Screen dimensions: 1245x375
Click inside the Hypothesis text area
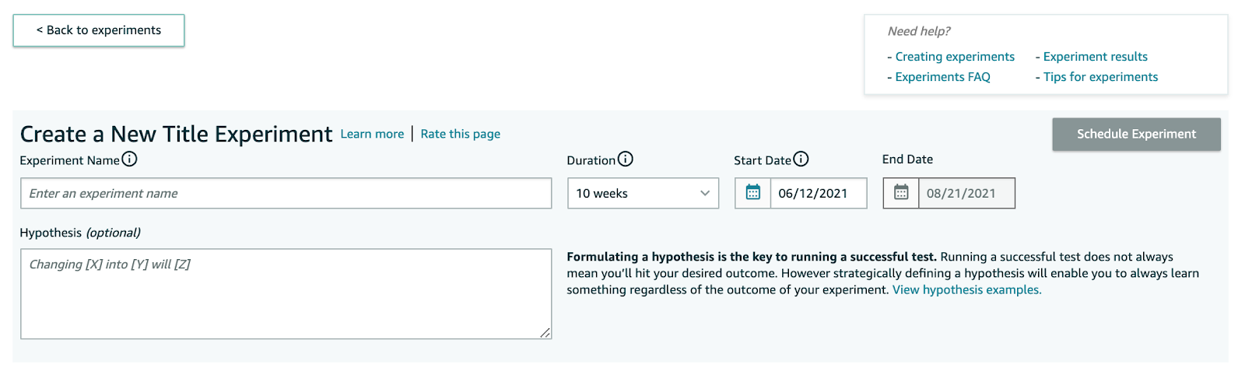tap(286, 294)
